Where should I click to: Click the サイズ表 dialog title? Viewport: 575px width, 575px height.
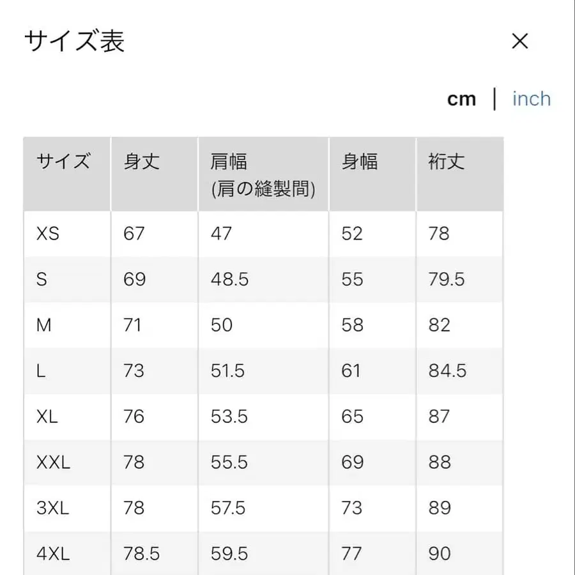pyautogui.click(x=74, y=41)
